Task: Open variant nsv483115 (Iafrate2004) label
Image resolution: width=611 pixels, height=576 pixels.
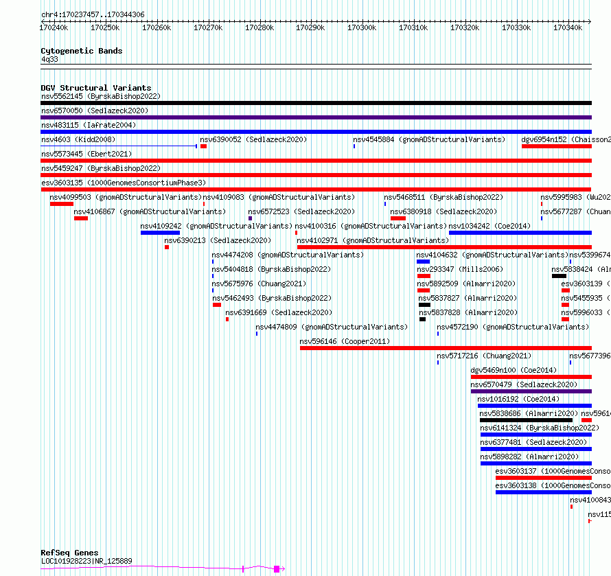Action: [89, 125]
